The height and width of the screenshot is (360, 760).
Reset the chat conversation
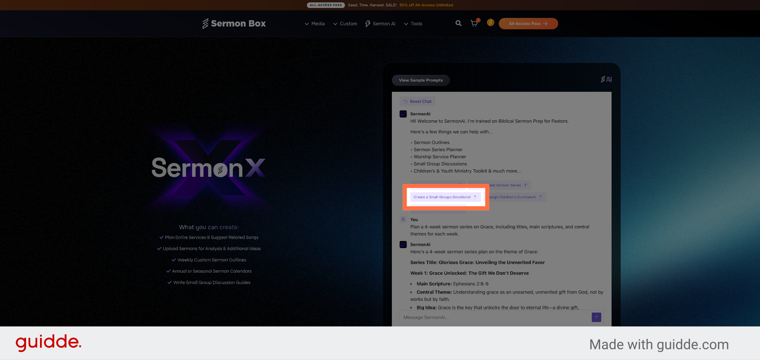tap(417, 102)
